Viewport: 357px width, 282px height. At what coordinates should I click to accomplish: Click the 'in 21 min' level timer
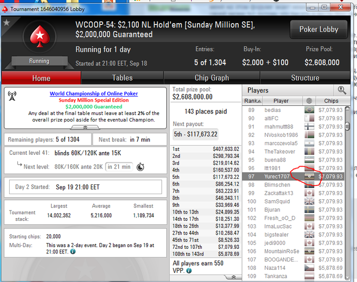[x=119, y=167]
